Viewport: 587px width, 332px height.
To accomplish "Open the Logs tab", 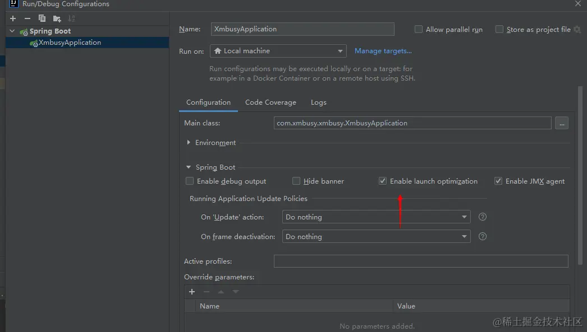I will click(x=318, y=102).
